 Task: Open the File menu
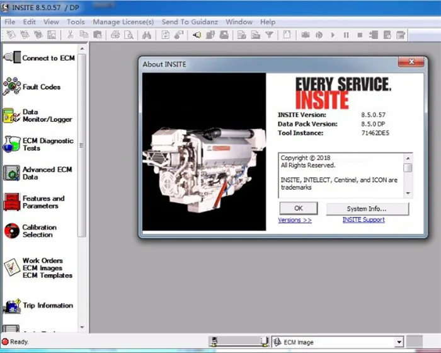coord(10,22)
